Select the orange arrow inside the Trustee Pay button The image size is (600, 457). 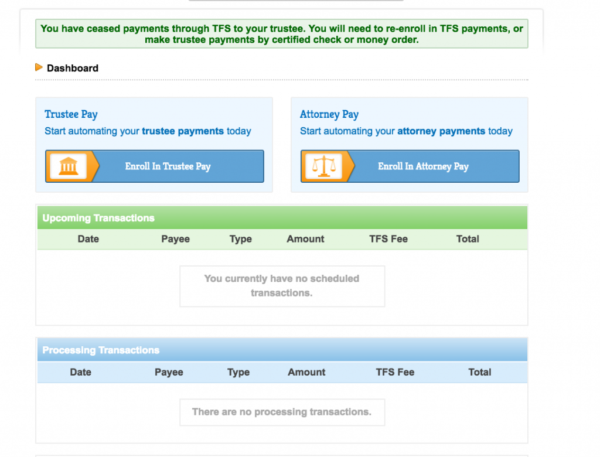(92, 166)
